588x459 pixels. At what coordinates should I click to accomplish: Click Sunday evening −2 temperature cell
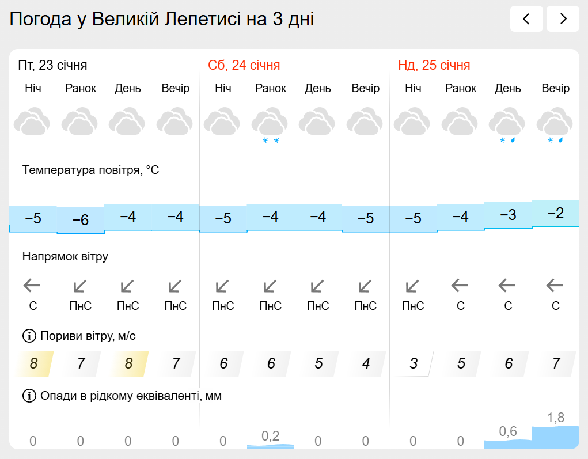coord(555,214)
